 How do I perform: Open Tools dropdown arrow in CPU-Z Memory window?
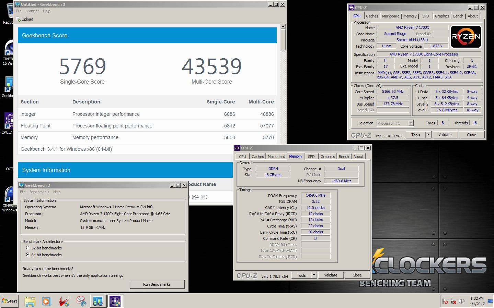(x=314, y=275)
